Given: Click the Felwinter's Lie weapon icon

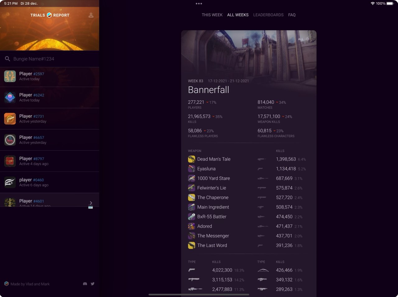Looking at the screenshot, I should tap(192, 188).
